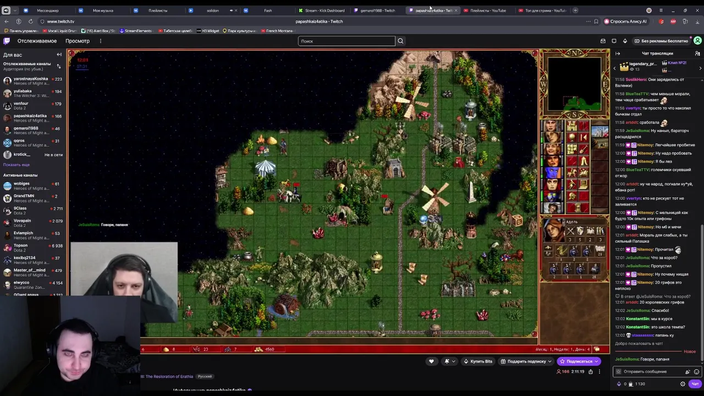Click BlueTeaTTV username at 11:58 in chat
704x396 pixels.
pos(637,94)
